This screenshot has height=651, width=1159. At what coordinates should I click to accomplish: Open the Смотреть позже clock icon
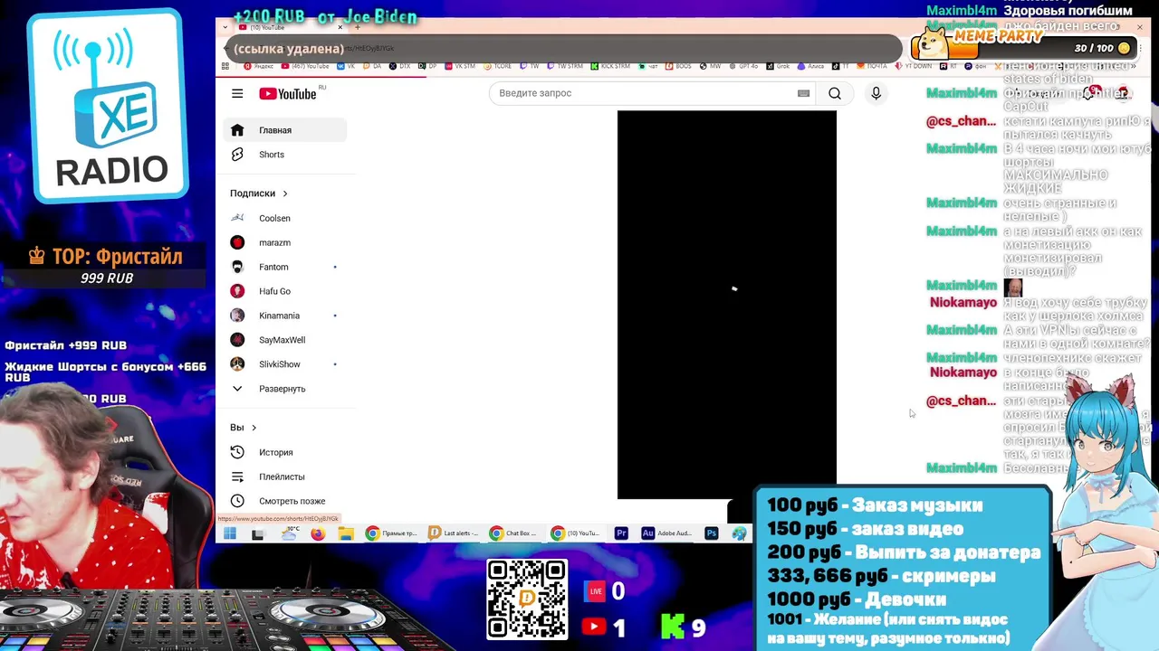[x=237, y=501]
